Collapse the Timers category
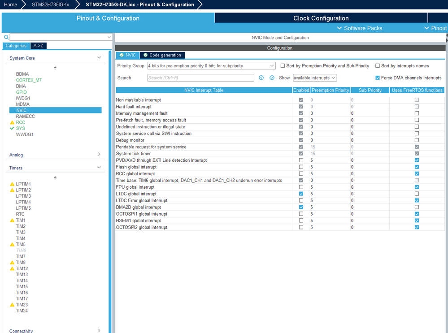The image size is (448, 333). point(99,168)
